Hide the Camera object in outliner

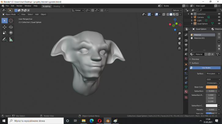coord(219,17)
